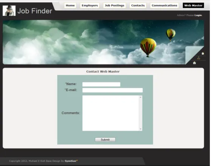Click the balloon banner image

point(103,42)
